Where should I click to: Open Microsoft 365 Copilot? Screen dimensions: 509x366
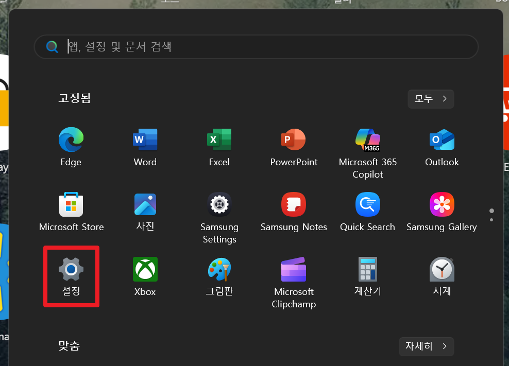click(367, 152)
